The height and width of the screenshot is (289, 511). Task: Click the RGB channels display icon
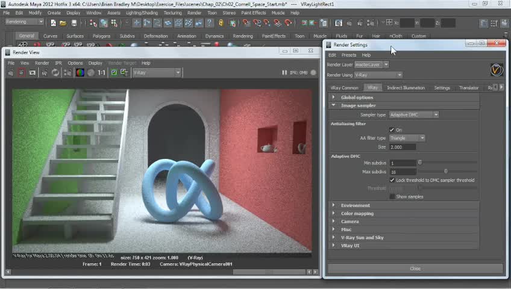click(x=79, y=72)
